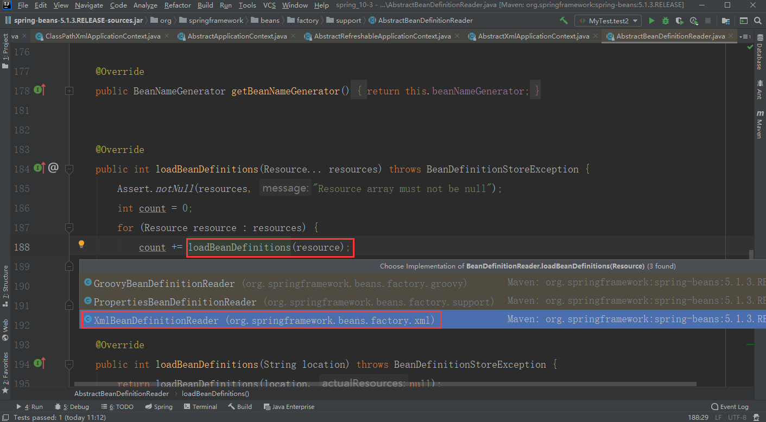
Task: Open the Terminal tool window
Action: (200, 407)
